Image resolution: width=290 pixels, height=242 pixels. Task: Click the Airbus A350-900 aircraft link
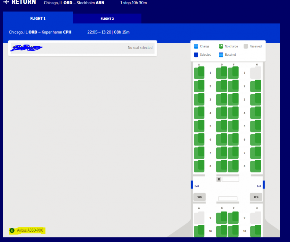30,230
